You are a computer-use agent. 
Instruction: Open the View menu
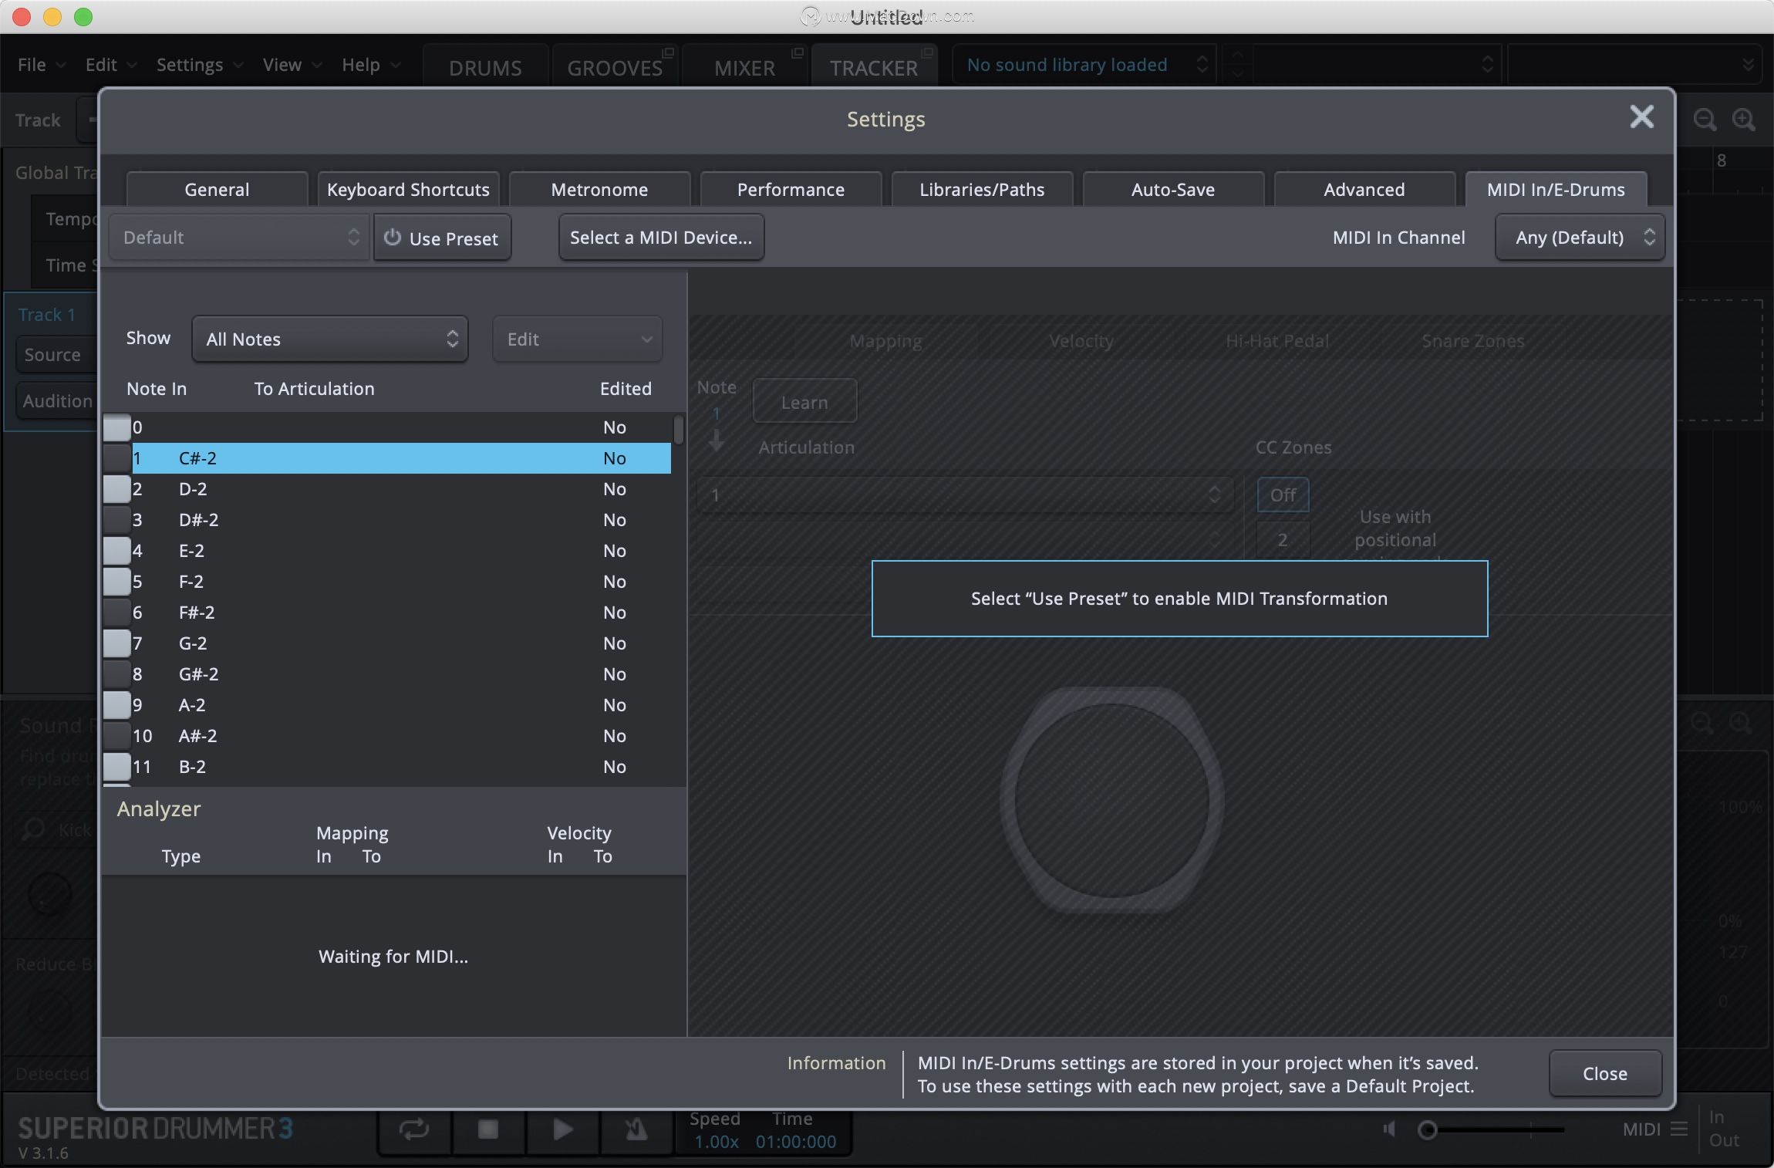click(292, 65)
